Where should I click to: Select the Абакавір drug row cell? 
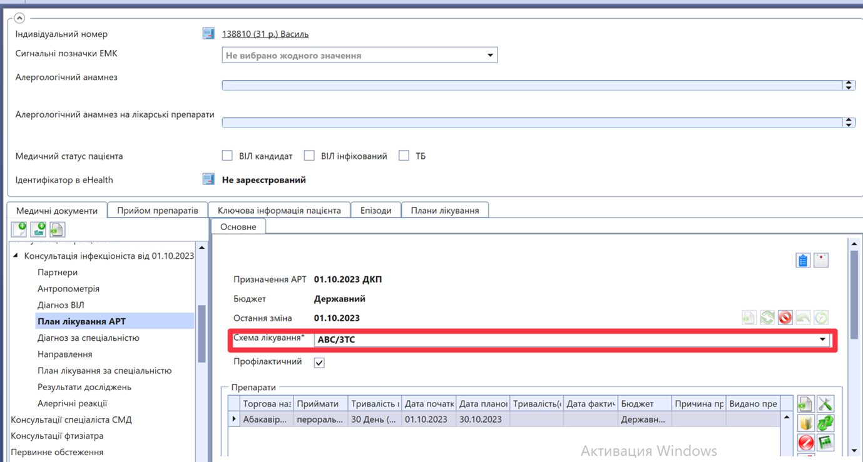tap(267, 419)
